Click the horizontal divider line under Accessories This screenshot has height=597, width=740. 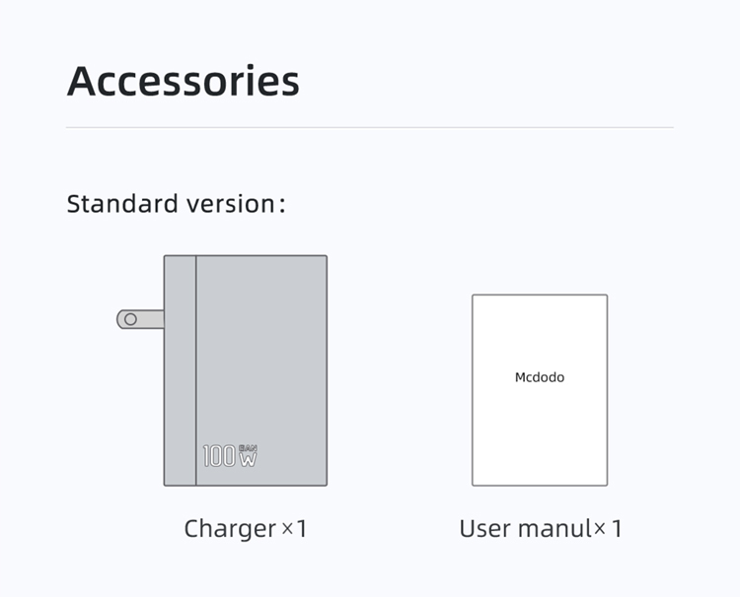pyautogui.click(x=370, y=127)
